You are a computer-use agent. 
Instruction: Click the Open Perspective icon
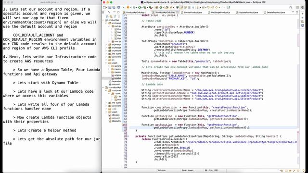tap(298, 8)
